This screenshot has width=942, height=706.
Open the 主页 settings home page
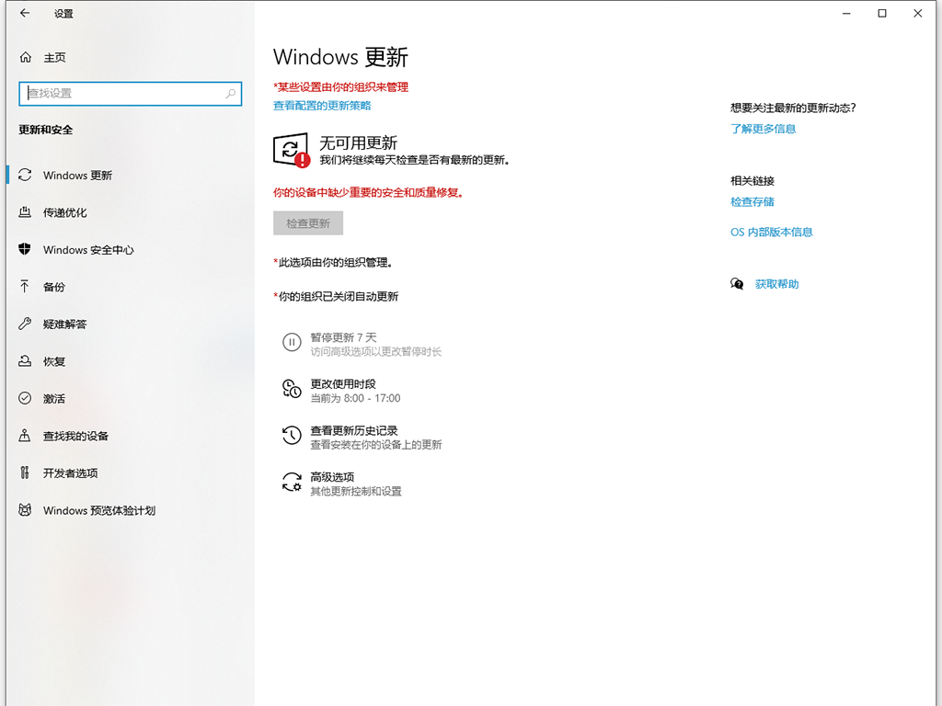[x=54, y=57]
